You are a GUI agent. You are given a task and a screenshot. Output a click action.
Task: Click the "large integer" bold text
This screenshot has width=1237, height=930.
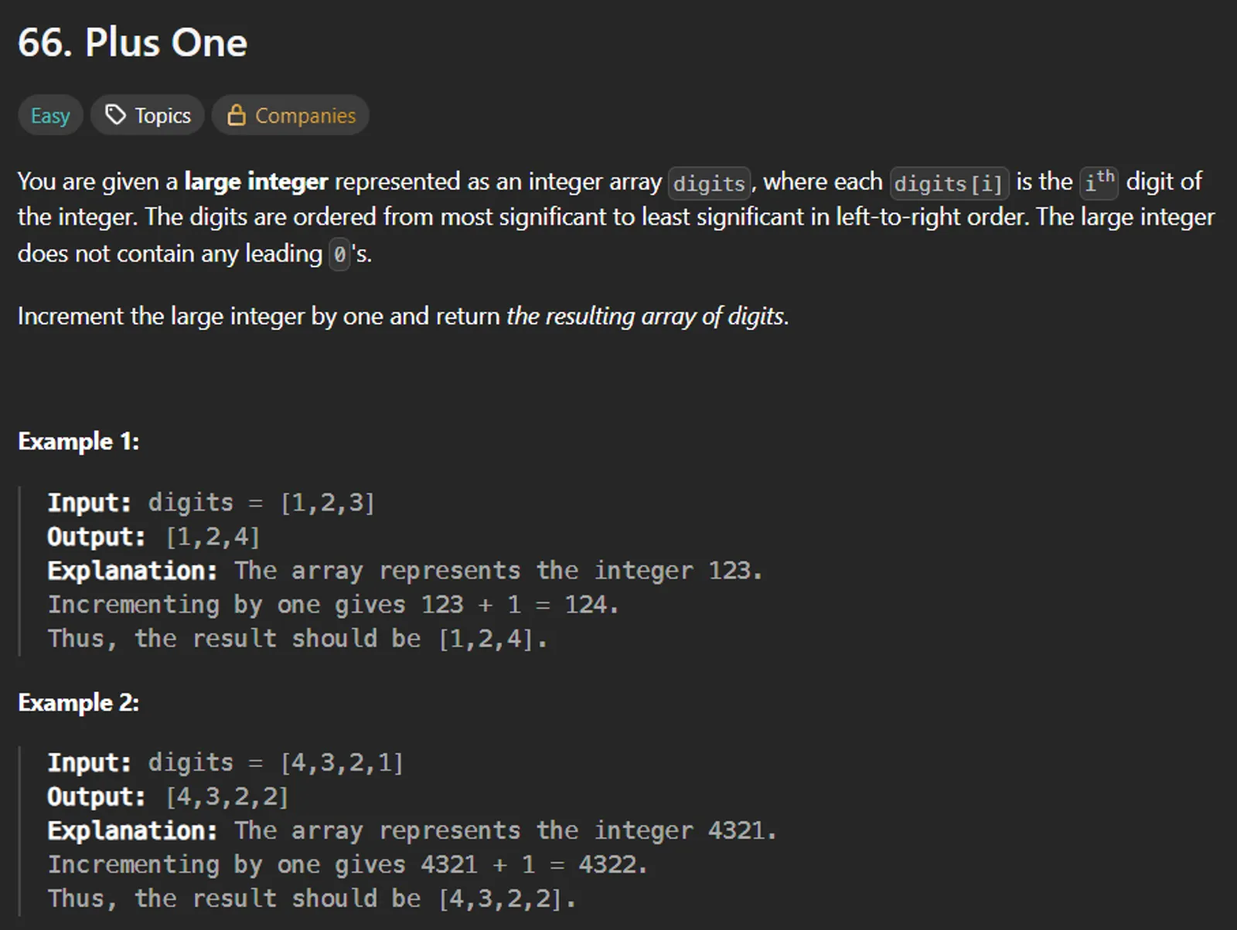click(x=256, y=182)
